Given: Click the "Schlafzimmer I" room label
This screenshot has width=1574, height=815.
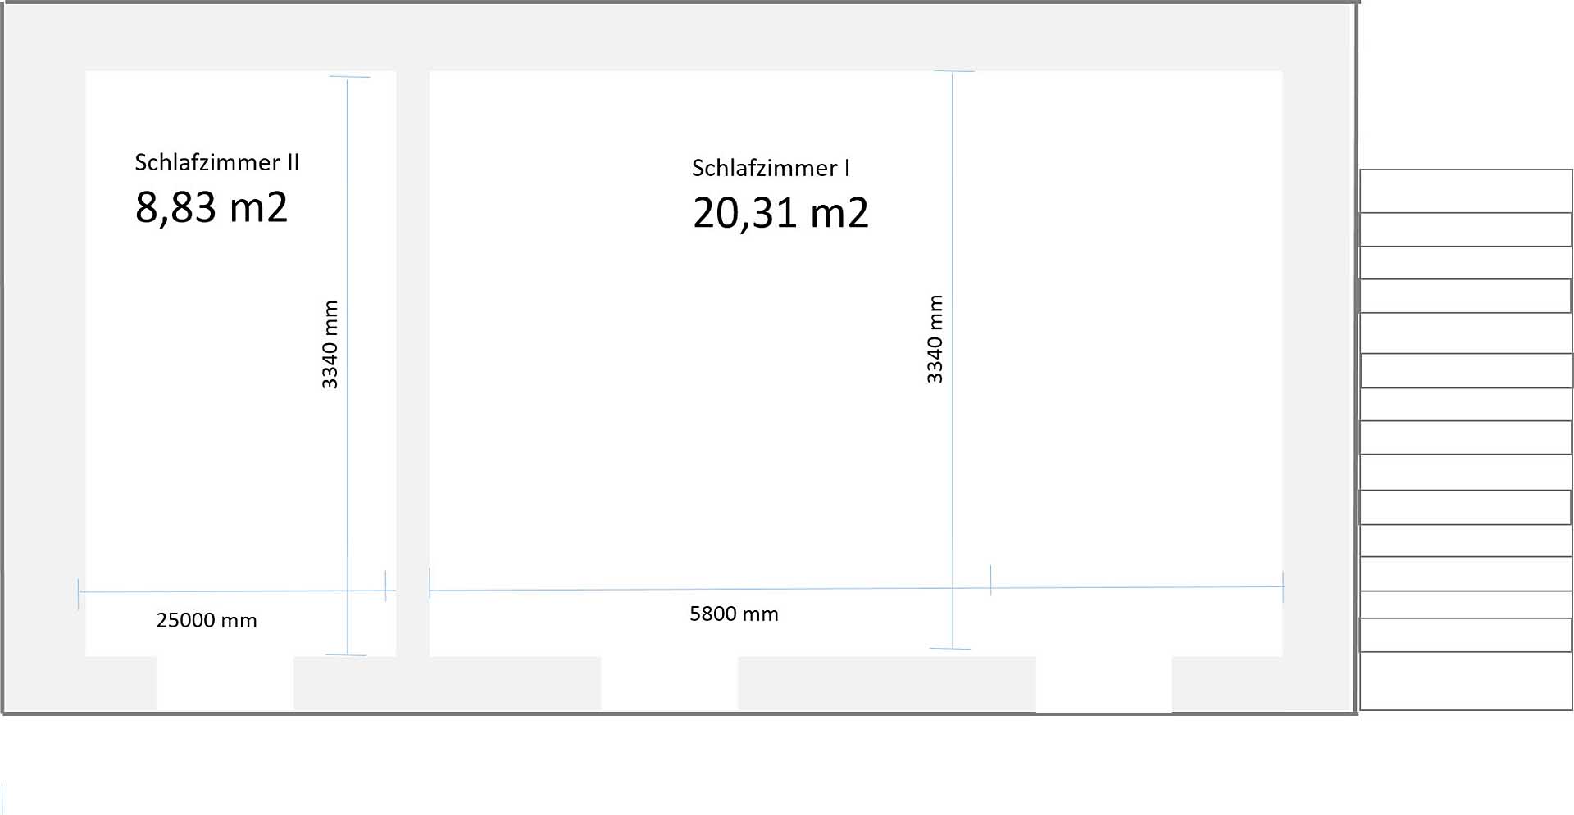Looking at the screenshot, I should (x=771, y=168).
